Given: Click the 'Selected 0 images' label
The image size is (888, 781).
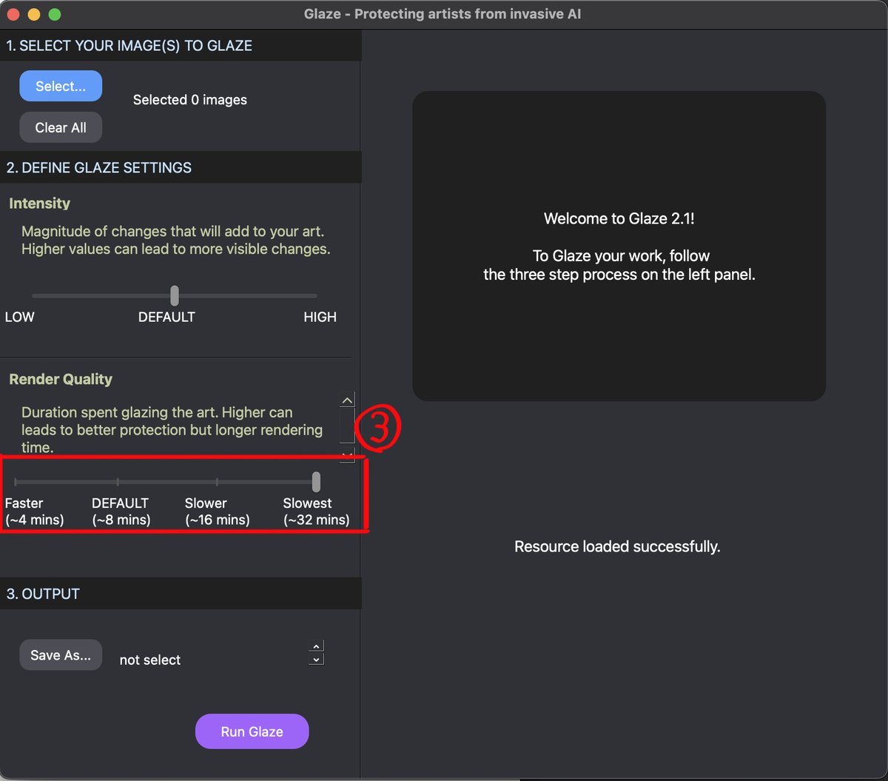Looking at the screenshot, I should point(190,100).
